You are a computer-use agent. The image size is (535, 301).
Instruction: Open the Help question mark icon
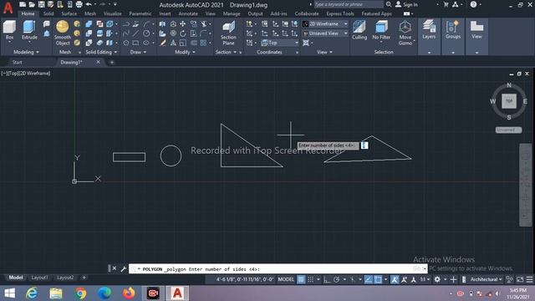pos(473,4)
